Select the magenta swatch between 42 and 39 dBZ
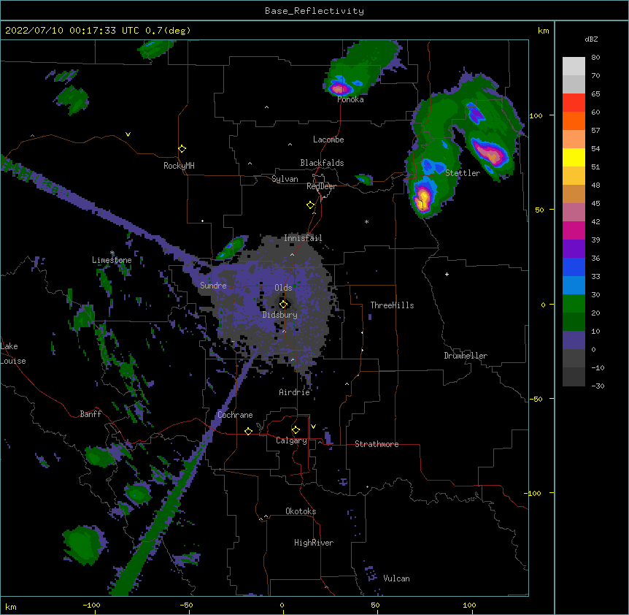Image resolution: width=629 pixels, height=615 pixels. (x=574, y=230)
